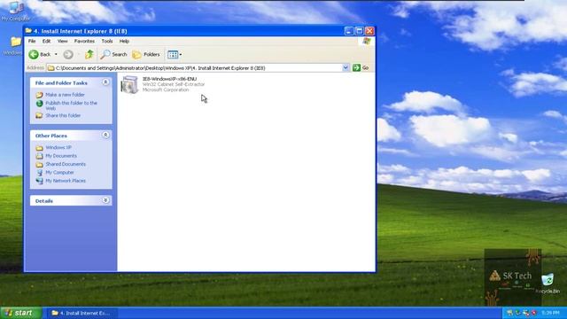Screen dimensions: 567x319
Task: Toggle the Folders pane
Action: pyautogui.click(x=146, y=54)
